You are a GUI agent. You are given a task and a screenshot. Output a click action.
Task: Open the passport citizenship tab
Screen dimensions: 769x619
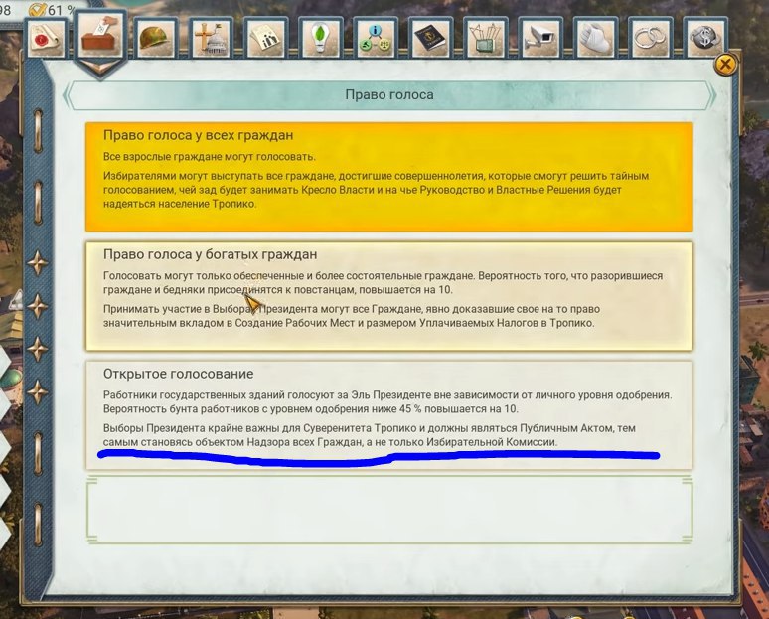(429, 39)
